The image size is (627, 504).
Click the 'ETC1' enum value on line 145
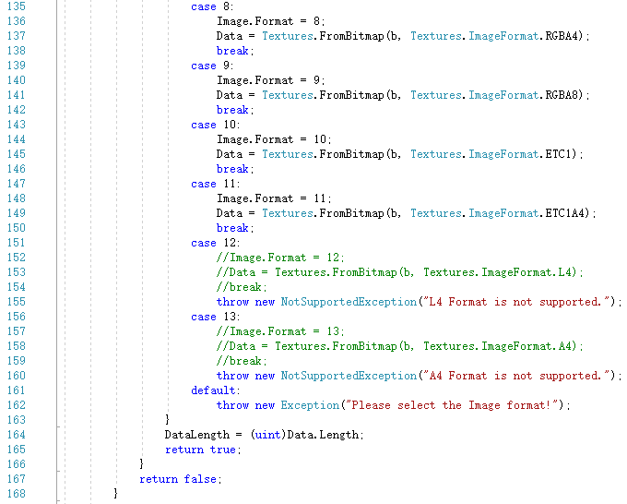(x=558, y=154)
